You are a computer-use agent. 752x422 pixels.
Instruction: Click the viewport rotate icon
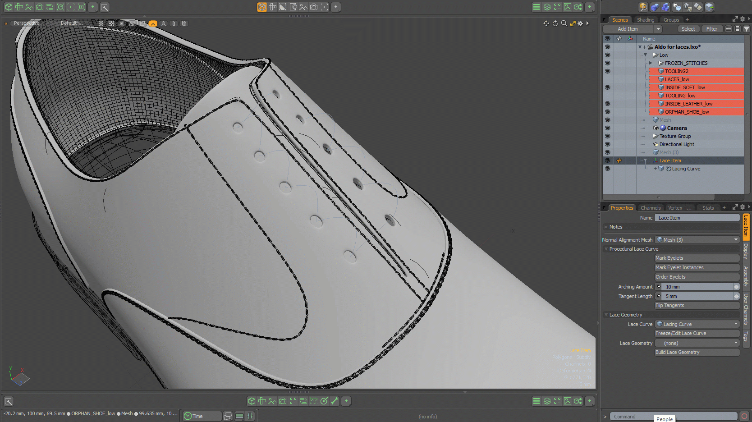pos(555,23)
